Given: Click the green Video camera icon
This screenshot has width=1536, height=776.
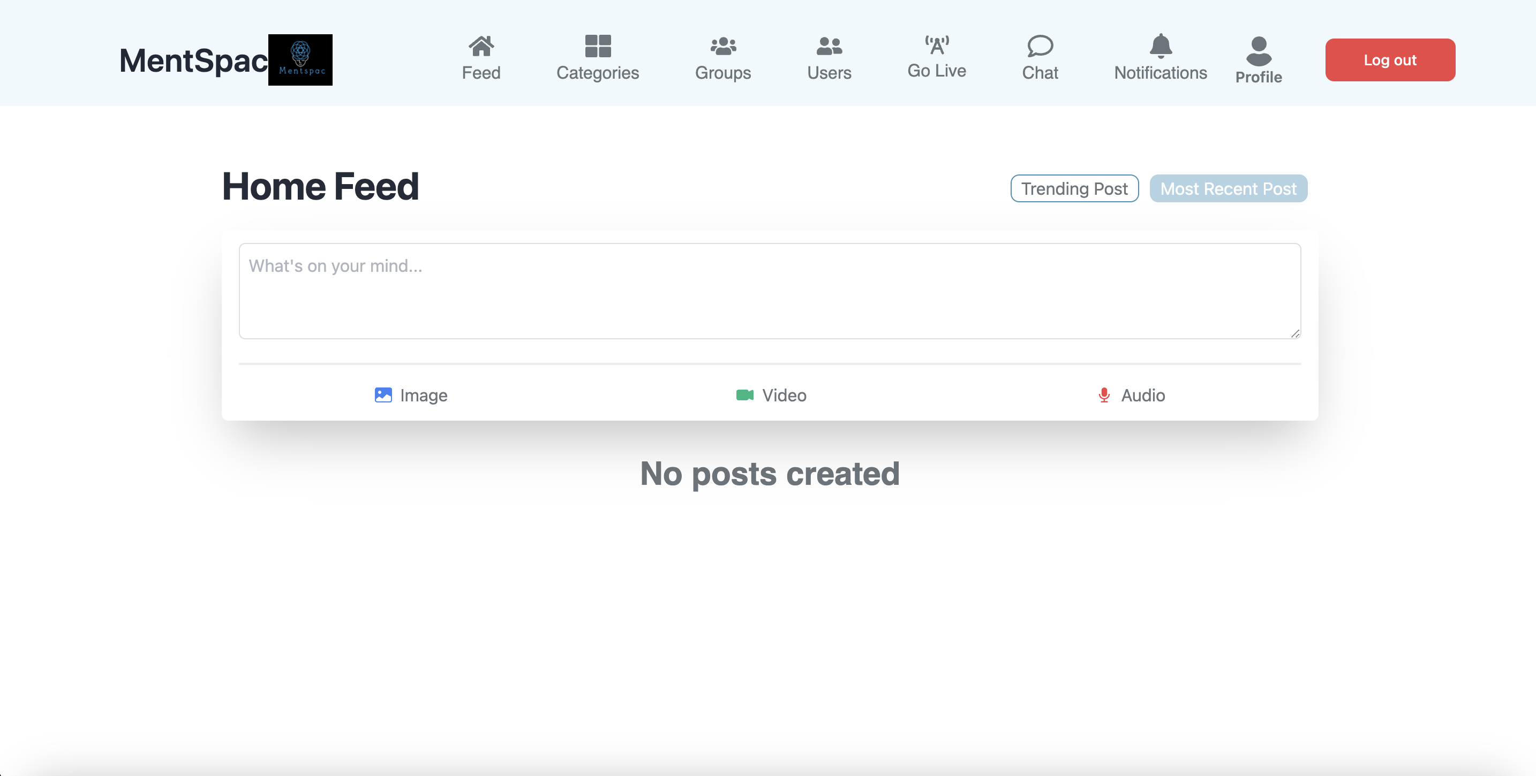Looking at the screenshot, I should tap(745, 395).
